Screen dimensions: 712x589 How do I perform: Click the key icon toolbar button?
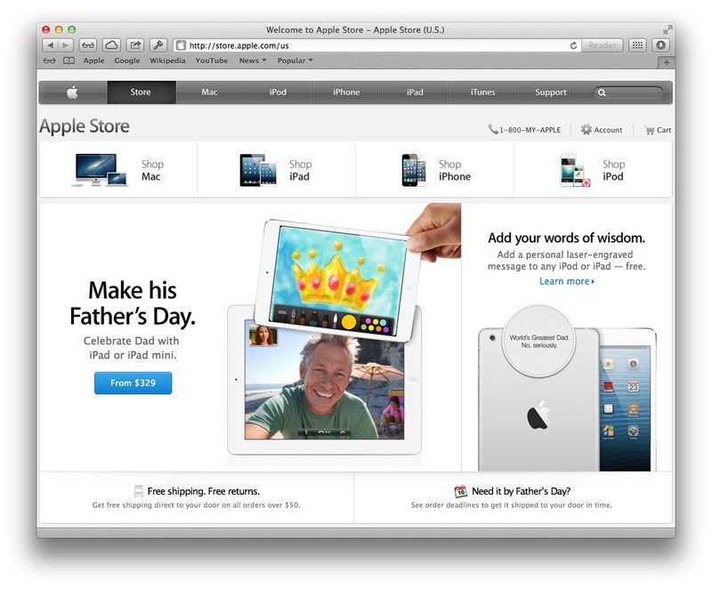158,45
